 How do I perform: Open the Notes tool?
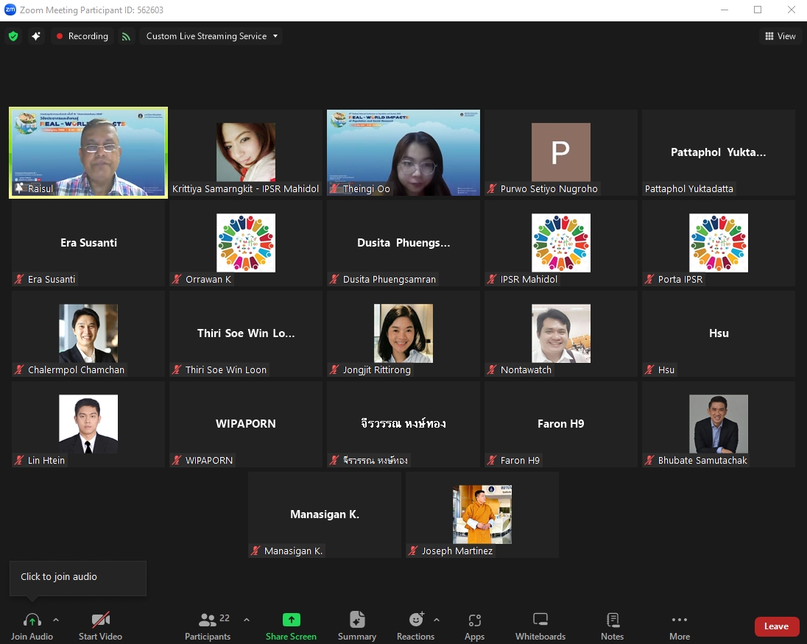coord(612,626)
